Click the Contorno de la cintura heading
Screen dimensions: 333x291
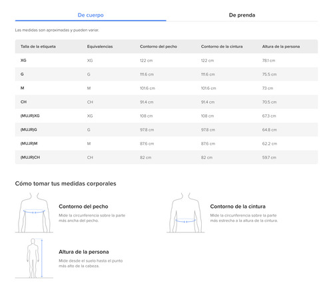238,207
